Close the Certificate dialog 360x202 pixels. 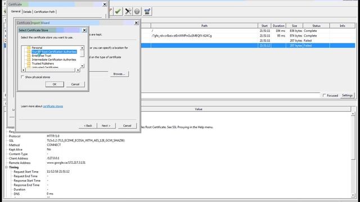105,4
